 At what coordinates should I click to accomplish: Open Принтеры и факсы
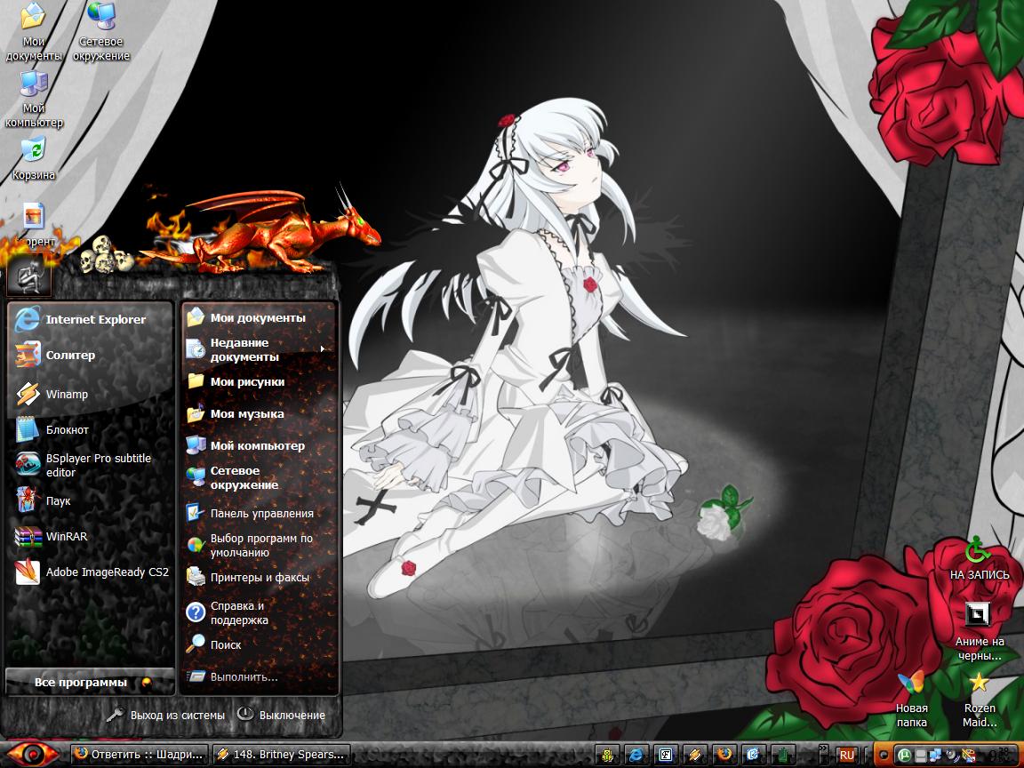[260, 577]
